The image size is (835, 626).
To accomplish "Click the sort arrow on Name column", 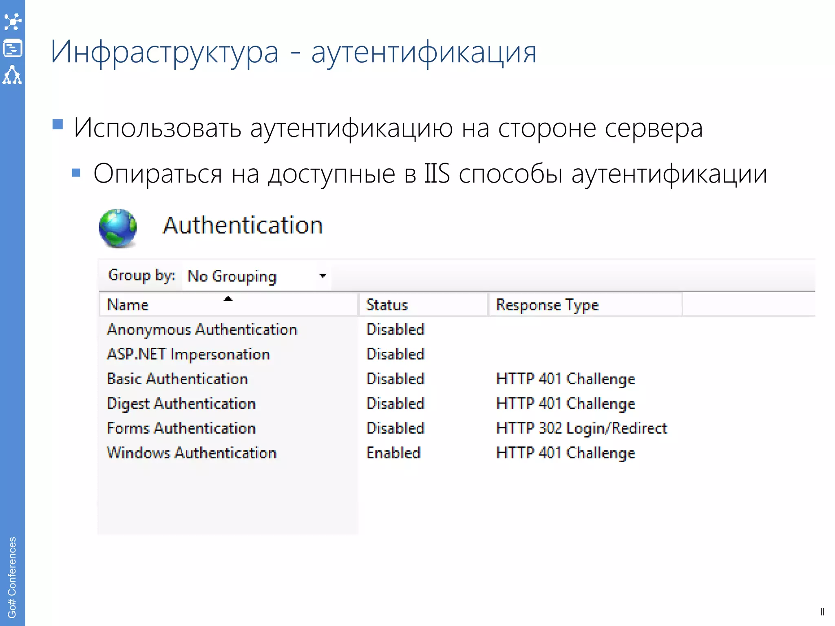I will tap(228, 299).
